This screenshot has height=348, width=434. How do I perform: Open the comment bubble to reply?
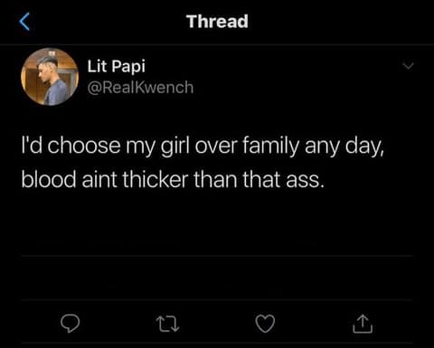[x=70, y=324]
